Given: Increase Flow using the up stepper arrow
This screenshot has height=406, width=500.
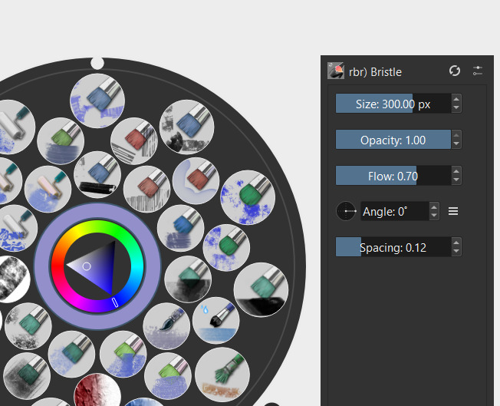Looking at the screenshot, I should coord(456,170).
